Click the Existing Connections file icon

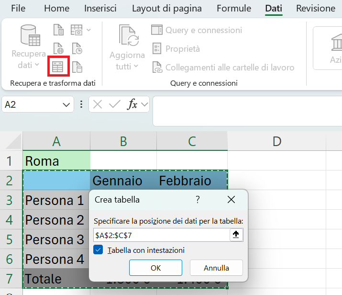(77, 67)
